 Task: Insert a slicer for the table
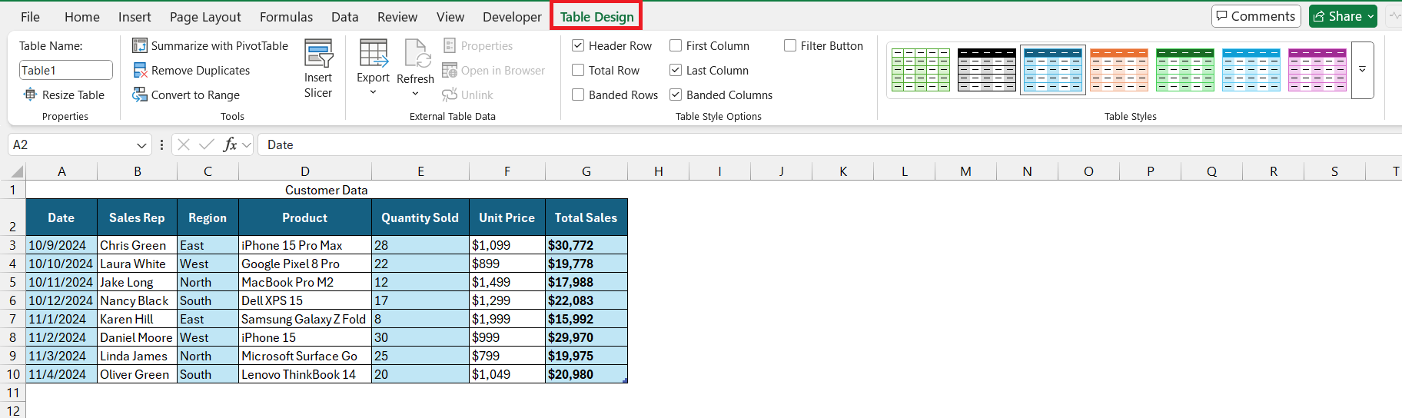click(x=318, y=68)
